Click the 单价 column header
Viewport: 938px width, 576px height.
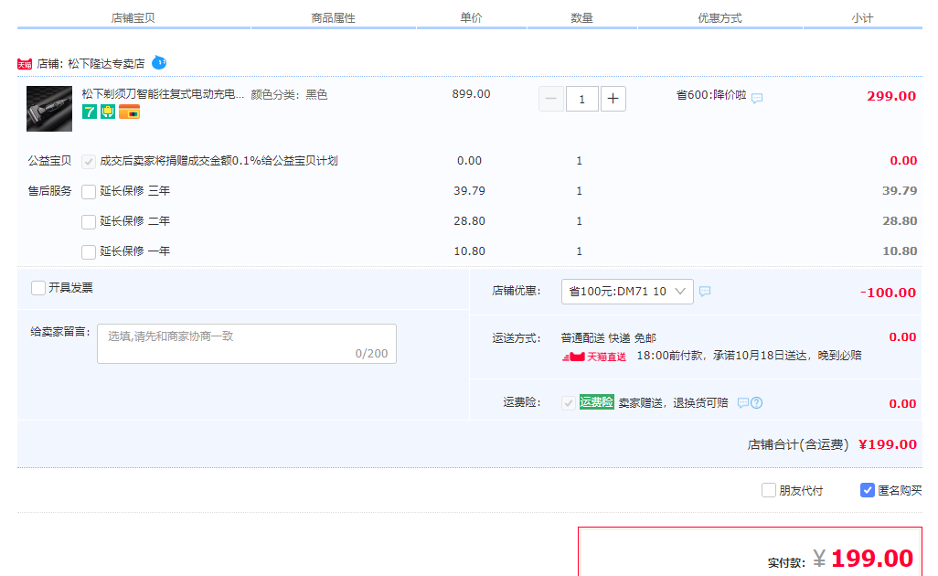pos(471,18)
